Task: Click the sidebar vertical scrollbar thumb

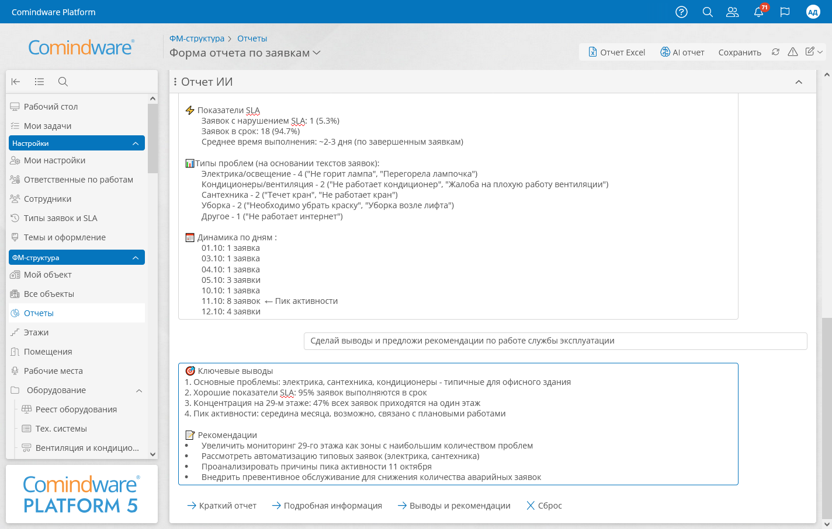Action: pyautogui.click(x=152, y=139)
